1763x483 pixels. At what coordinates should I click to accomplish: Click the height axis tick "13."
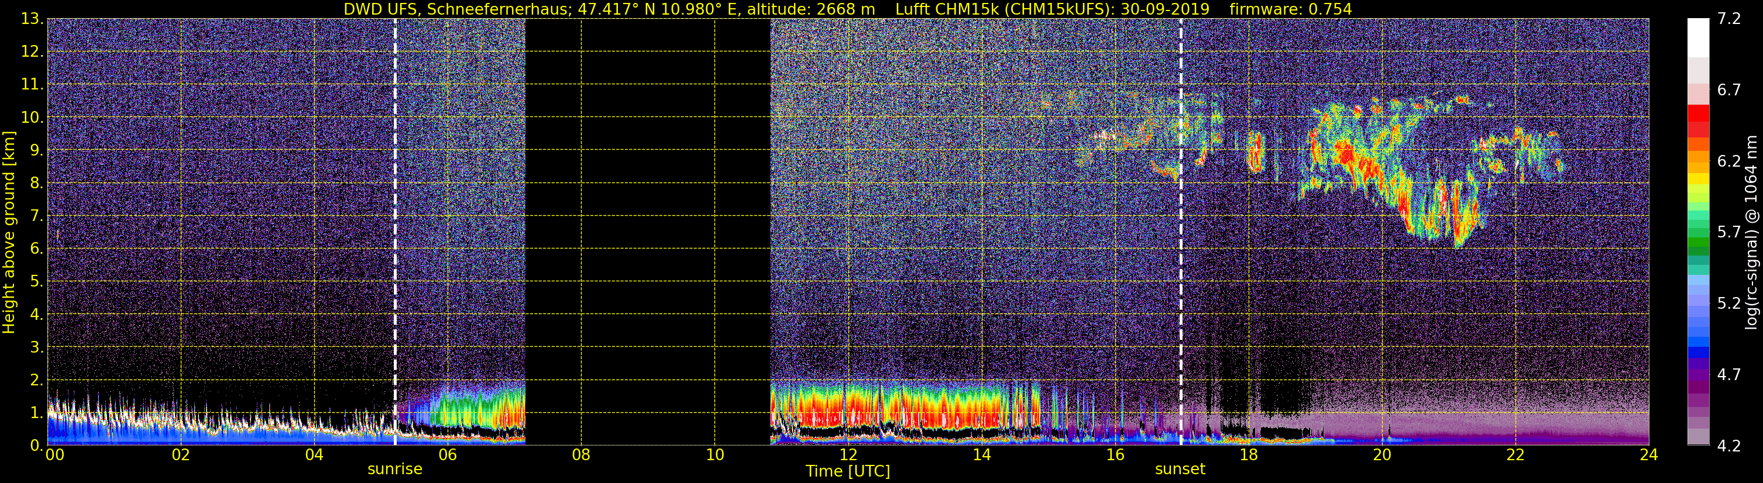click(32, 19)
